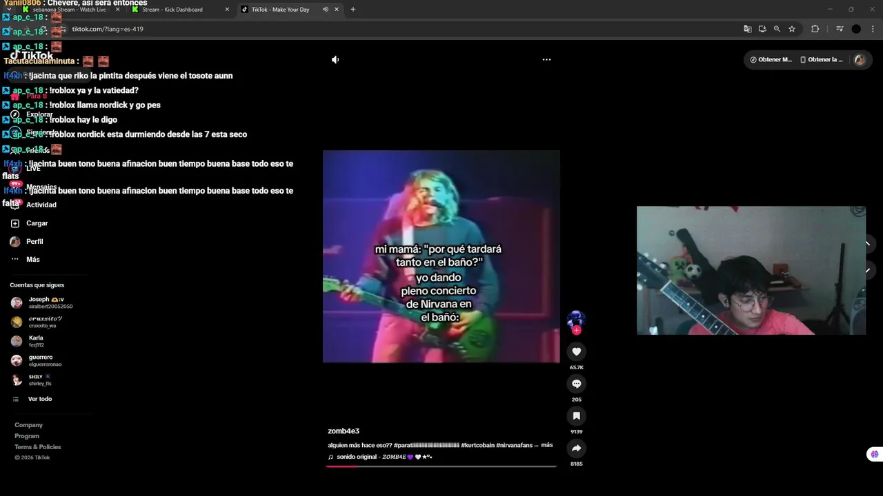The height and width of the screenshot is (496, 883).
Task: Go to previous video with up chevron
Action: coord(867,243)
